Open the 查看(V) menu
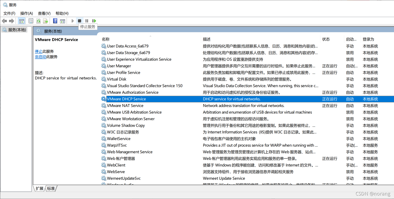The height and width of the screenshot is (199, 394). 44,13
